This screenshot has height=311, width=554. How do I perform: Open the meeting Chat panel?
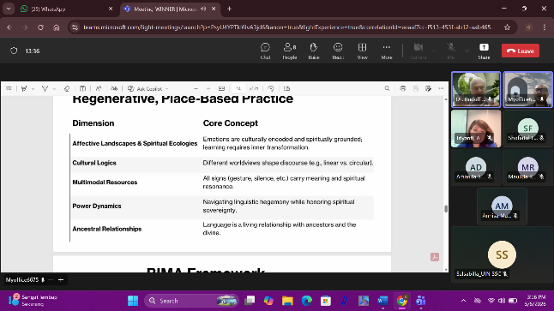pyautogui.click(x=265, y=51)
